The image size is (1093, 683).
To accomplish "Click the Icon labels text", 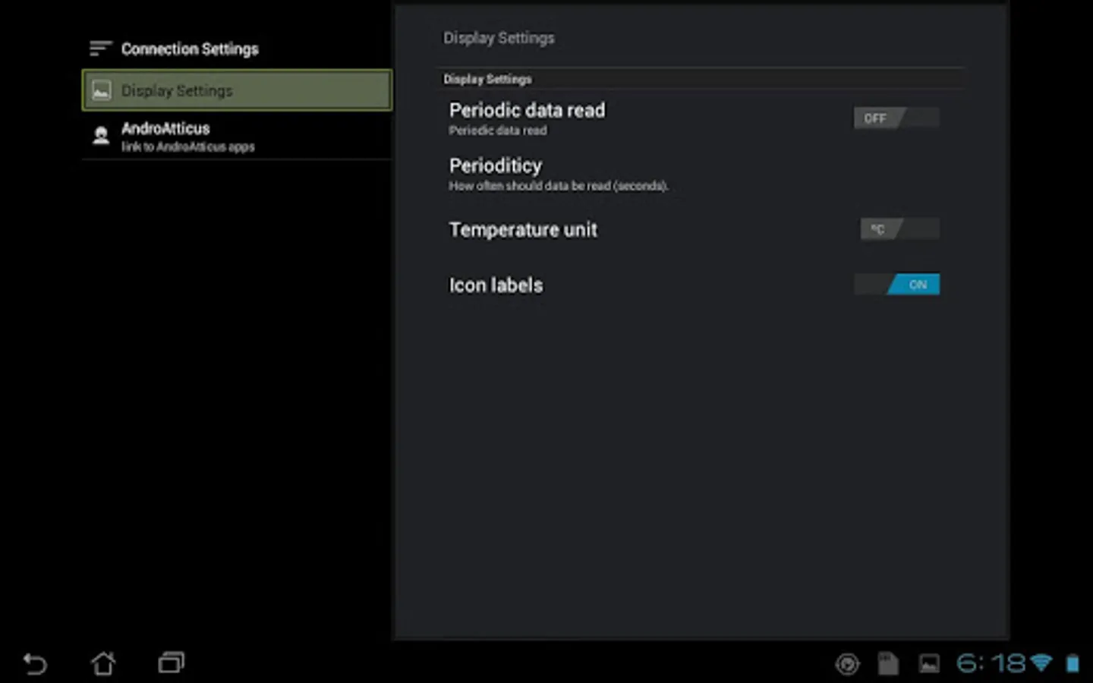I will point(496,285).
